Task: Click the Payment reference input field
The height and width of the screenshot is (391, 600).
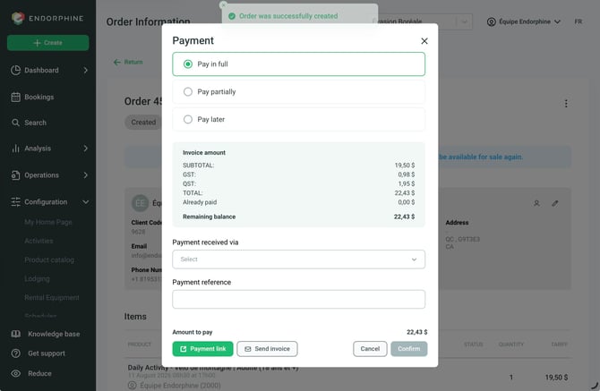Action: (298, 299)
